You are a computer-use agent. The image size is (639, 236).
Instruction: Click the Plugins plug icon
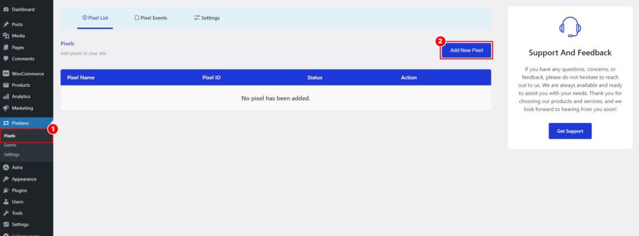[x=6, y=190]
